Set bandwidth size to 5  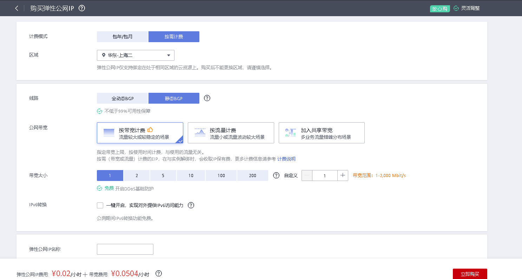[x=163, y=175]
